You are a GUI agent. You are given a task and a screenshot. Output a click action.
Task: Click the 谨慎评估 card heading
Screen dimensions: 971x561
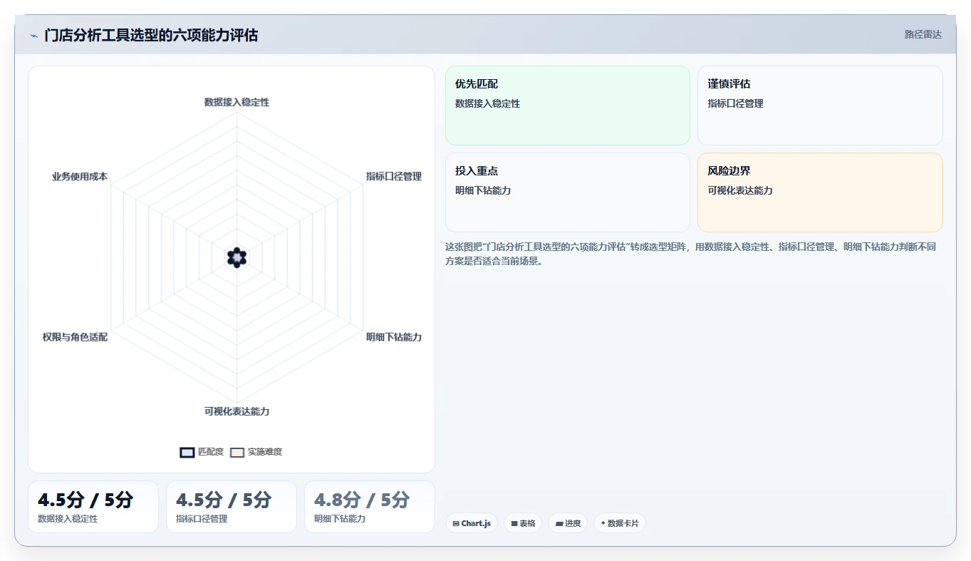pyautogui.click(x=729, y=84)
